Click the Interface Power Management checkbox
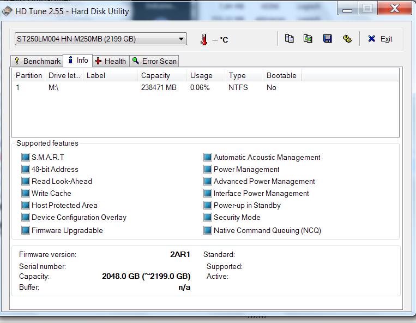Image resolution: width=416 pixels, height=323 pixels. coord(208,193)
